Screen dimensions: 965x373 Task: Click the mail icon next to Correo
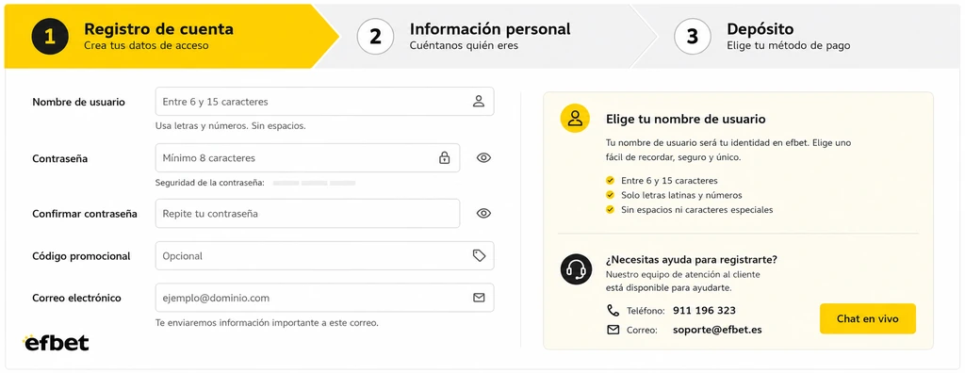tap(613, 330)
